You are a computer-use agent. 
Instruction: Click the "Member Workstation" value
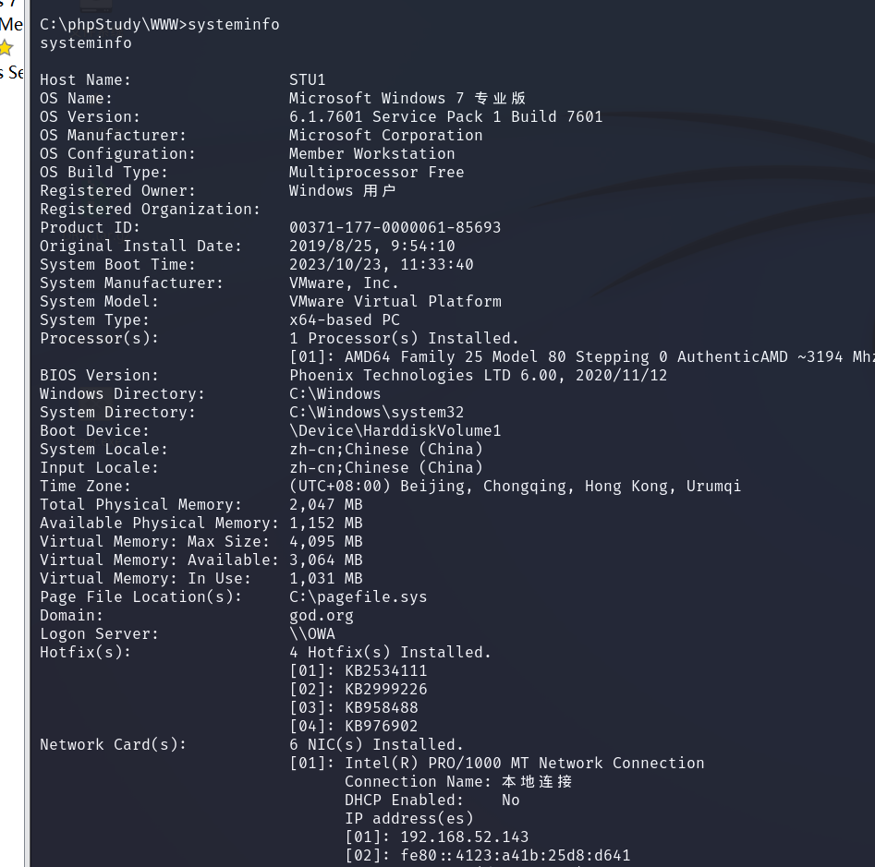[x=372, y=153]
